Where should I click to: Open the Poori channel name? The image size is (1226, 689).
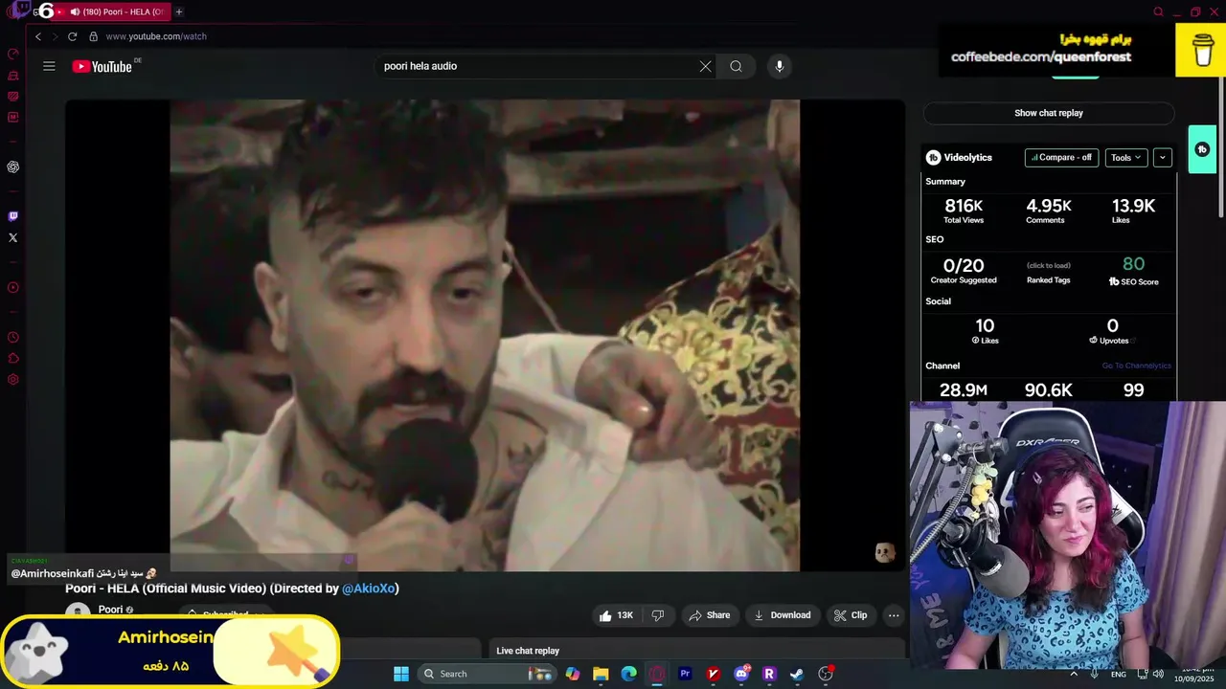click(110, 610)
